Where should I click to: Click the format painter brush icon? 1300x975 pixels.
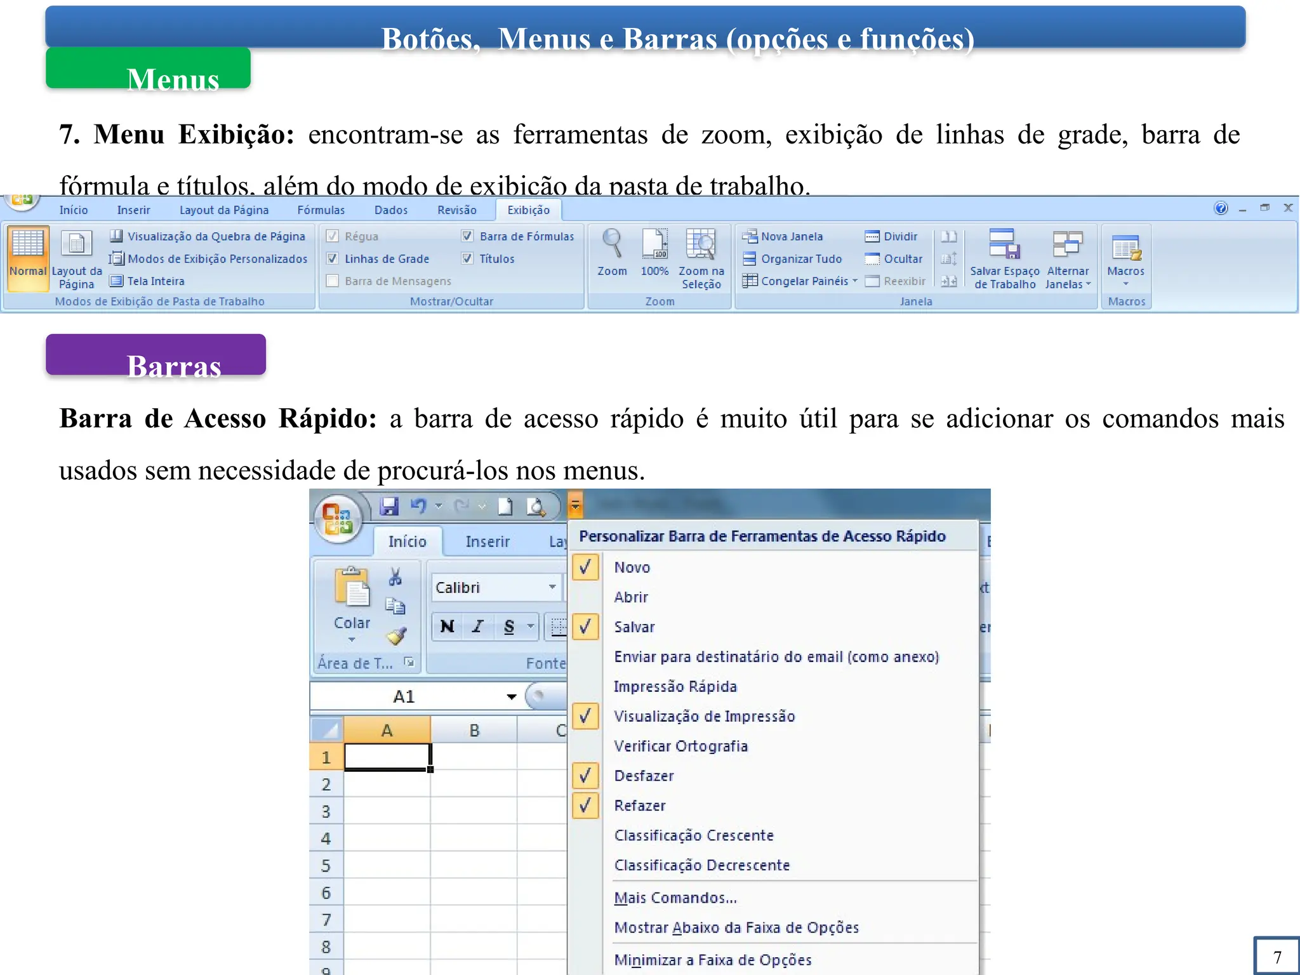[x=396, y=635]
